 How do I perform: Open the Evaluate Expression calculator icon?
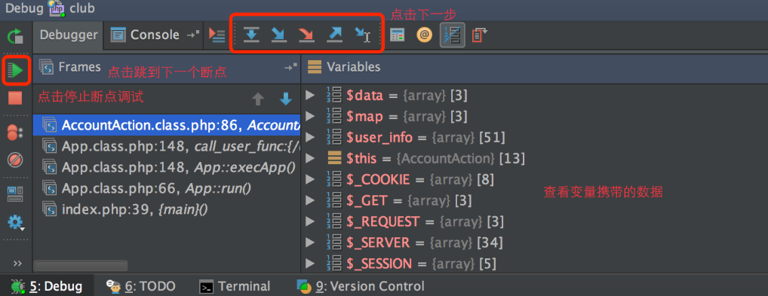pyautogui.click(x=398, y=35)
